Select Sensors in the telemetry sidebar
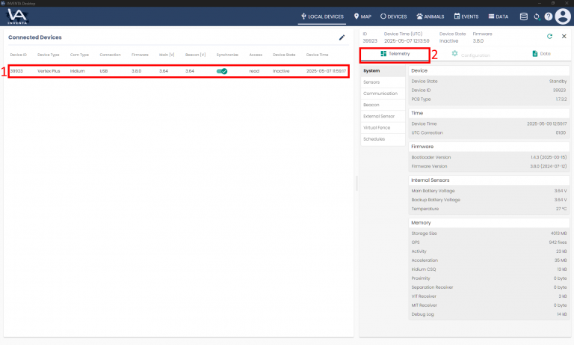 click(371, 82)
